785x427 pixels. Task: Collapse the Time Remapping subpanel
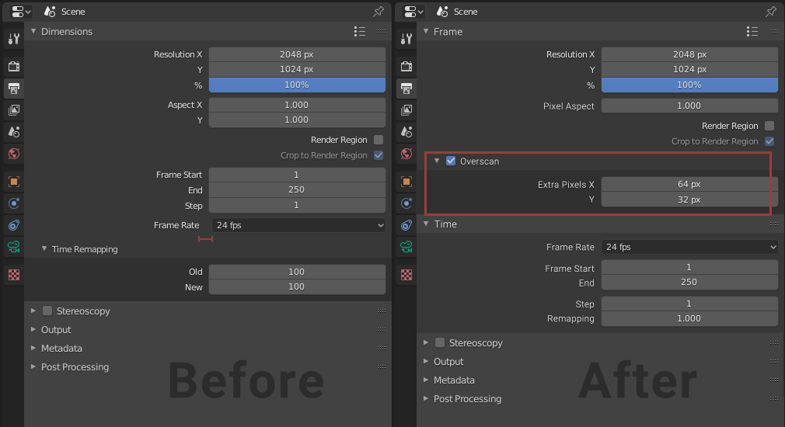pyautogui.click(x=44, y=248)
